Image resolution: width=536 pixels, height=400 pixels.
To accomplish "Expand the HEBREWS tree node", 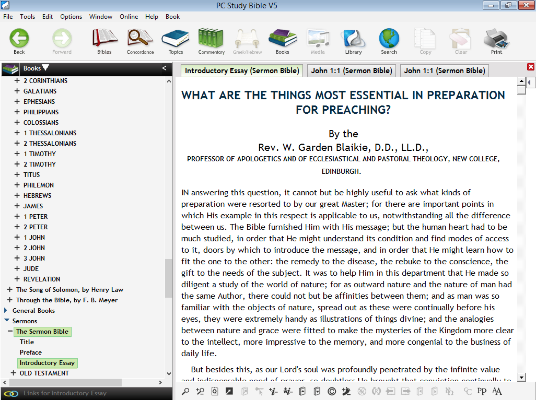I will tap(17, 196).
